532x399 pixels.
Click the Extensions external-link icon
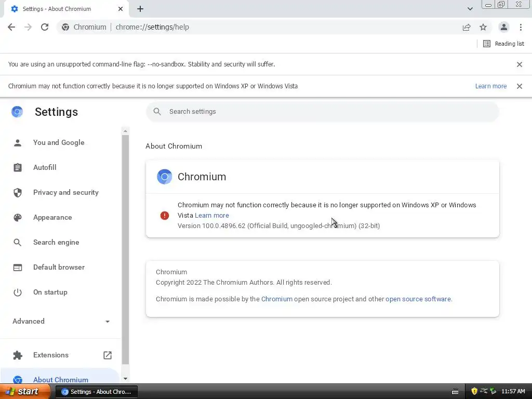107,355
